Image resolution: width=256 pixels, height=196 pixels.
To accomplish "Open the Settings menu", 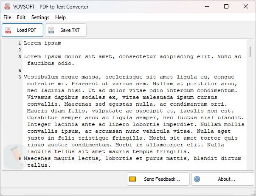I will tap(40, 17).
